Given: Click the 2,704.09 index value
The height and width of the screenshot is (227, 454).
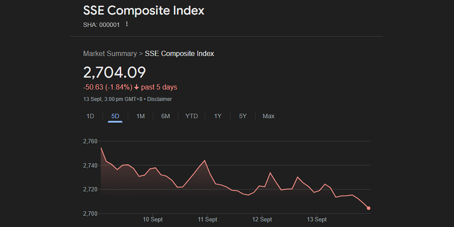Looking at the screenshot, I should click(x=115, y=73).
